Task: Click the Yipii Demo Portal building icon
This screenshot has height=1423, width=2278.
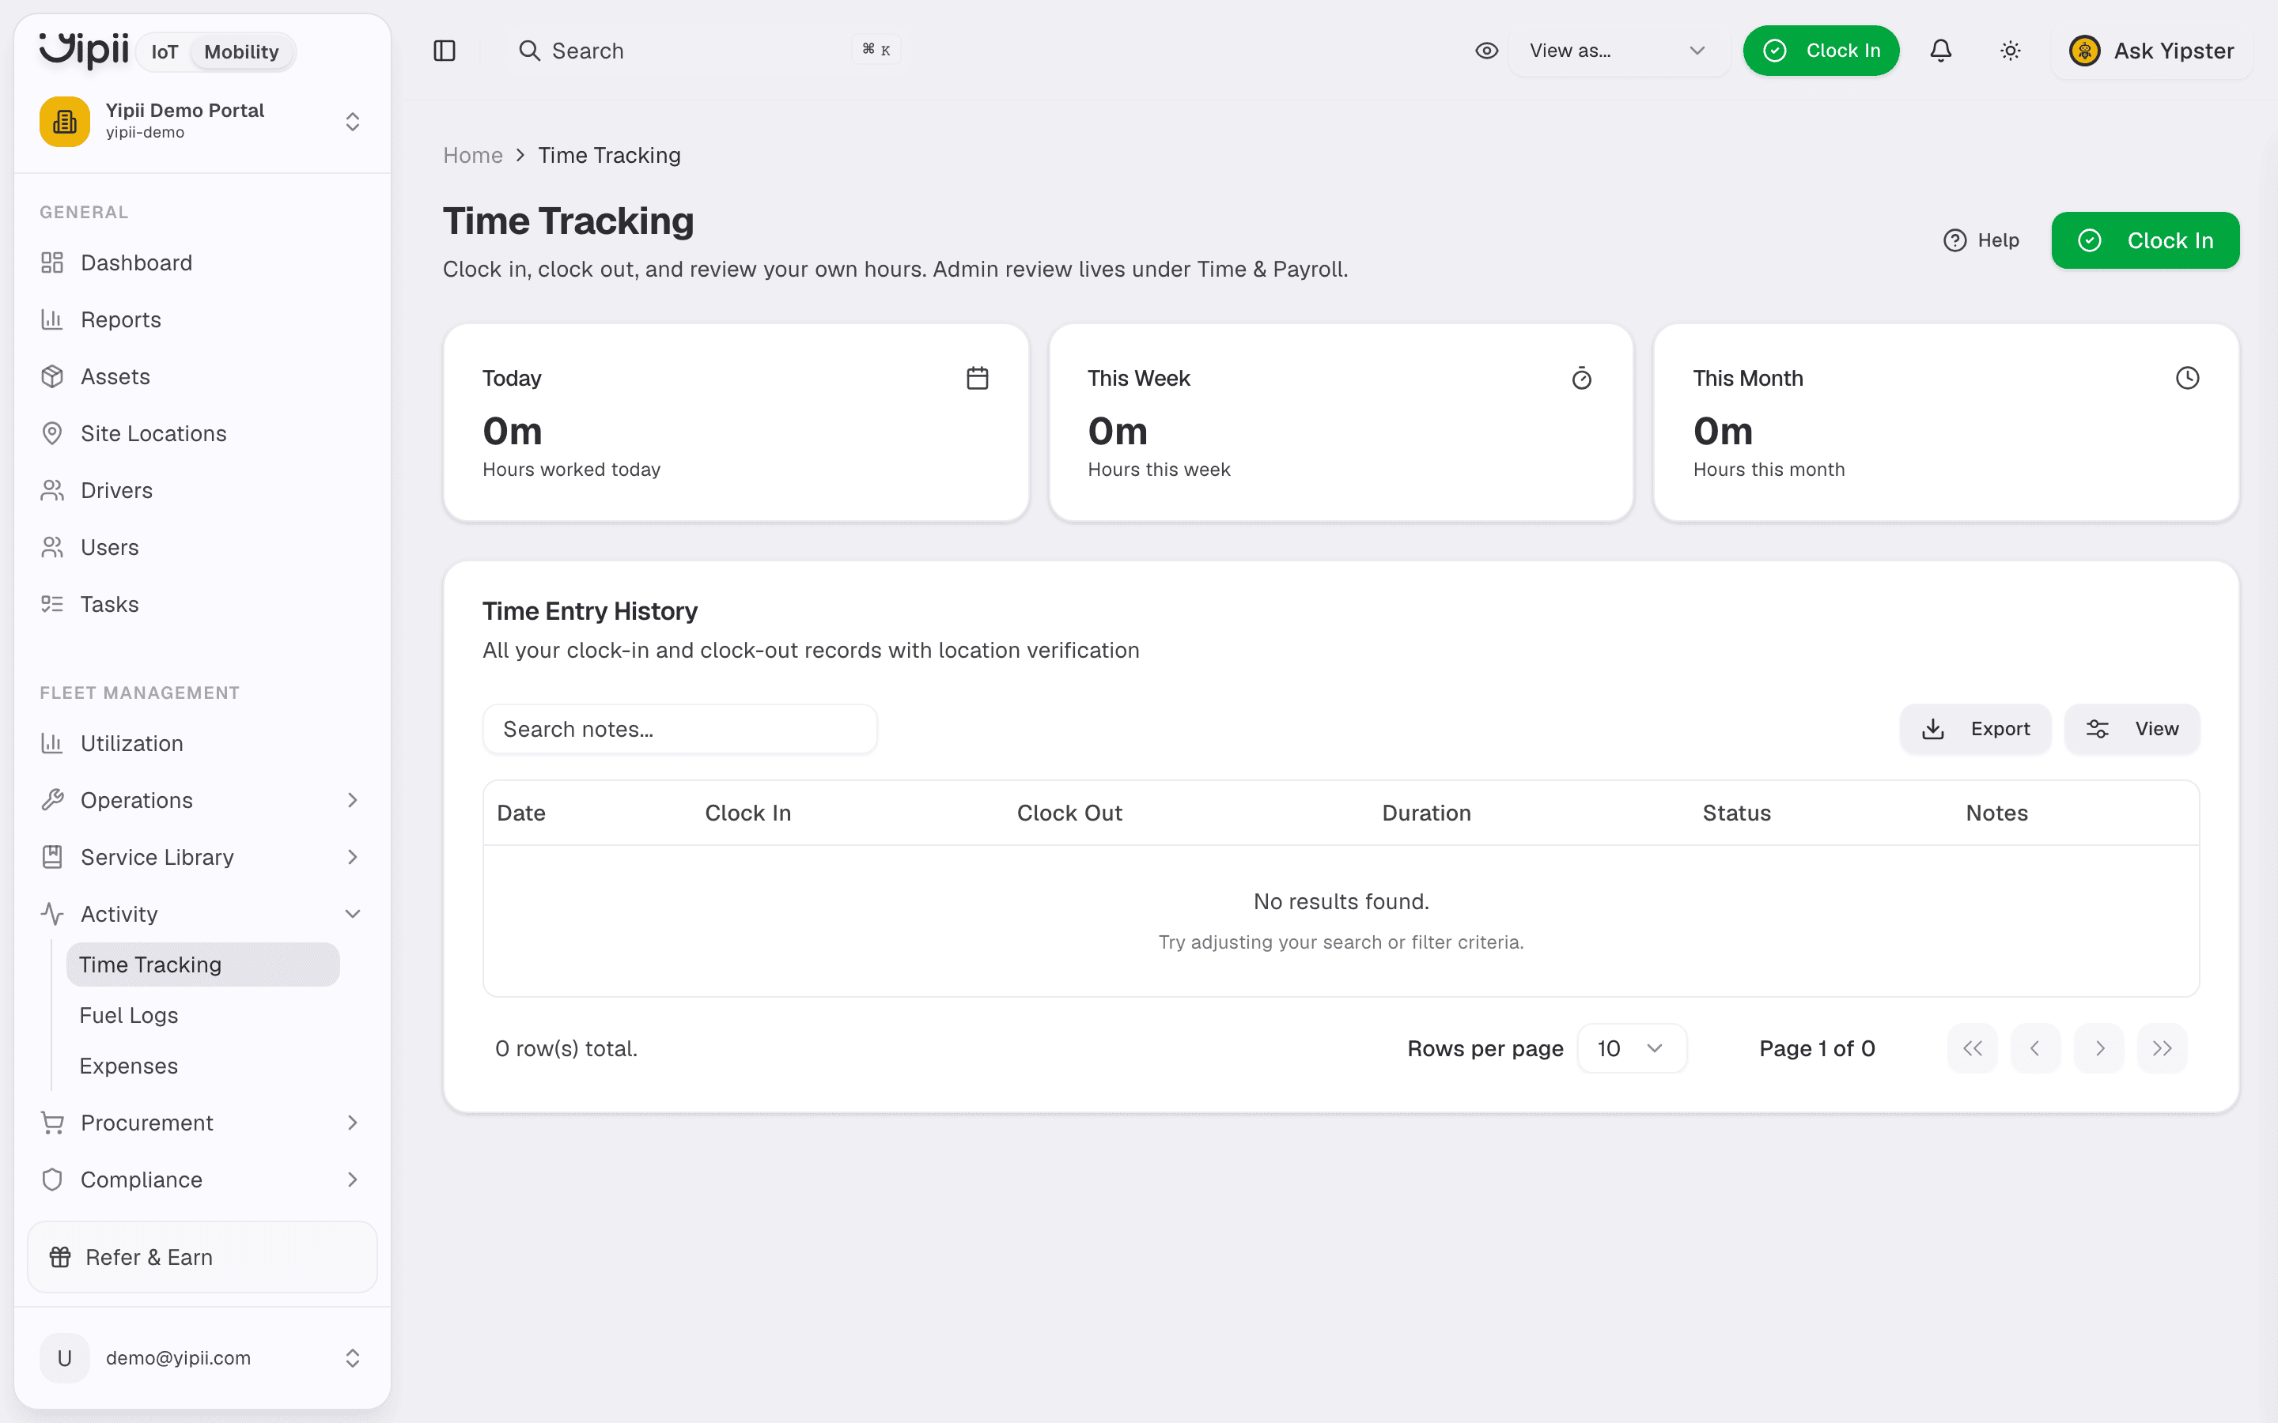Action: pos(65,122)
